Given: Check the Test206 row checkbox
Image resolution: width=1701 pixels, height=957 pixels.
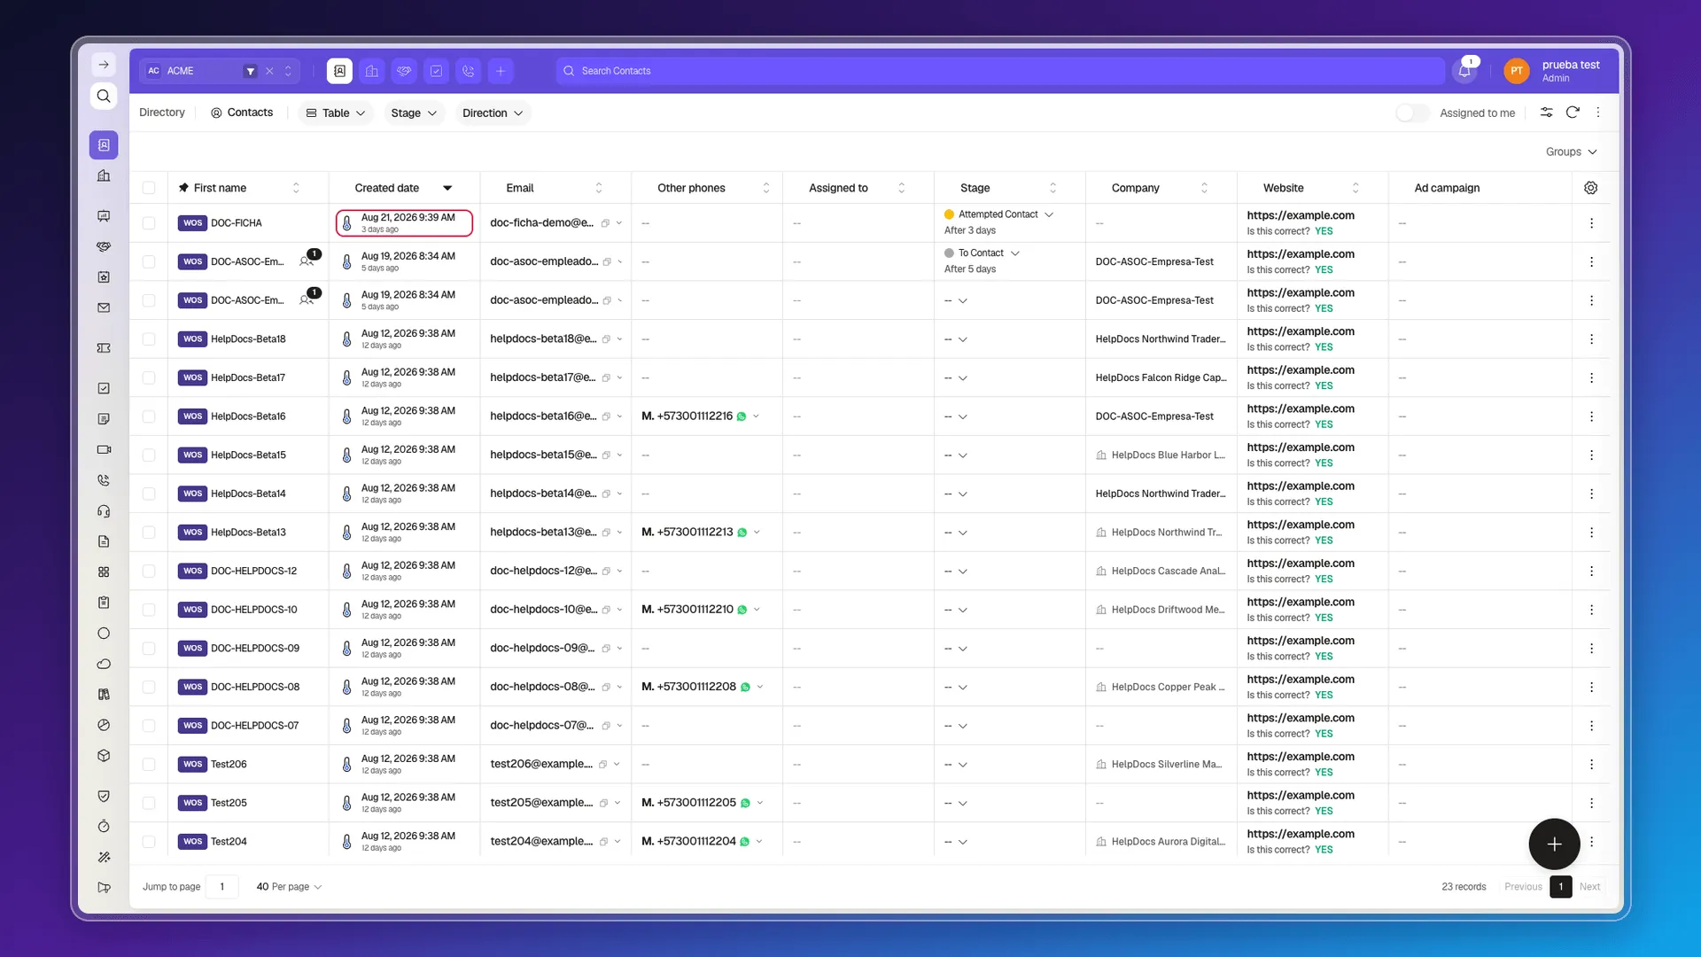Looking at the screenshot, I should tap(149, 764).
